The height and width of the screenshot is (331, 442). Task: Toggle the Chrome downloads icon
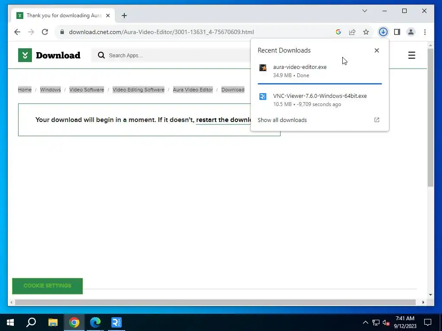point(383,32)
